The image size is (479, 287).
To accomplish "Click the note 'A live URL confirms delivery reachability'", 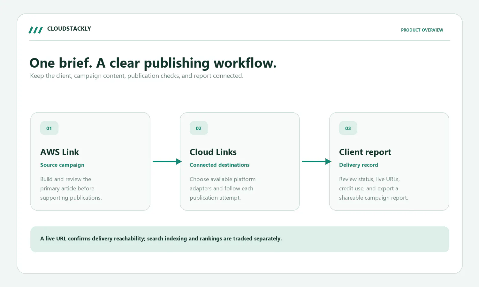I will (161, 239).
